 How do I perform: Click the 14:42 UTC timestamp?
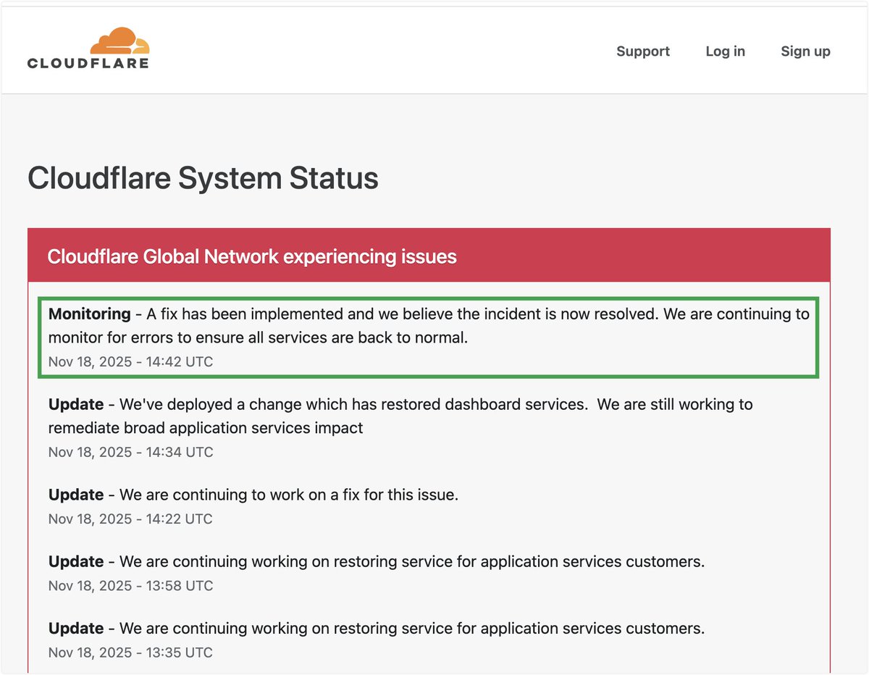[130, 361]
